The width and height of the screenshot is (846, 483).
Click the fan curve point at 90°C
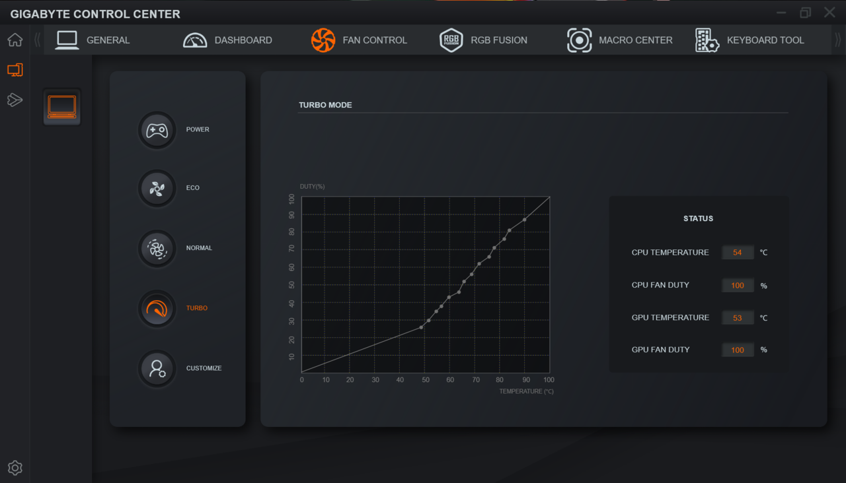click(525, 220)
